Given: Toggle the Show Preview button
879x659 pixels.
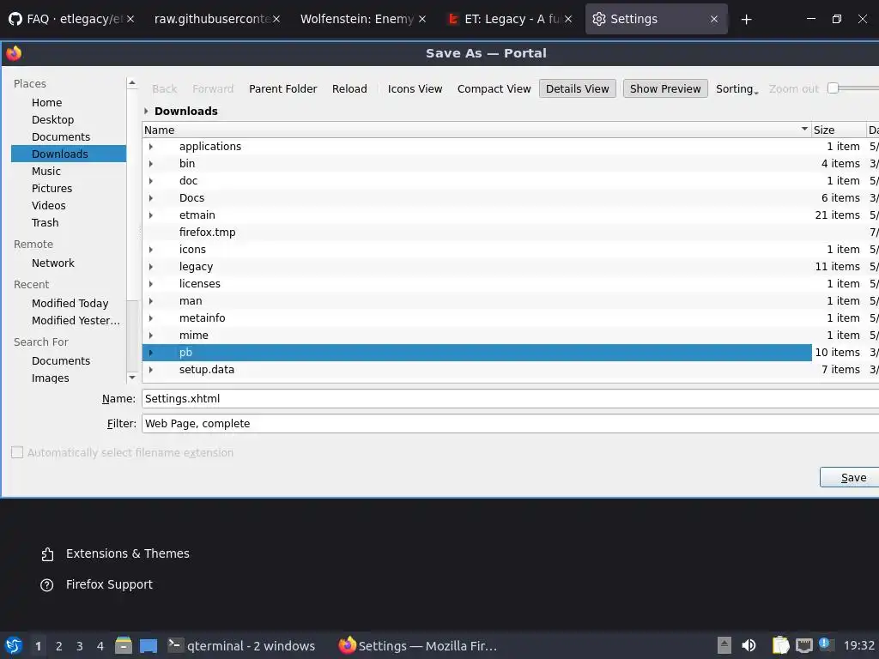Looking at the screenshot, I should [665, 88].
